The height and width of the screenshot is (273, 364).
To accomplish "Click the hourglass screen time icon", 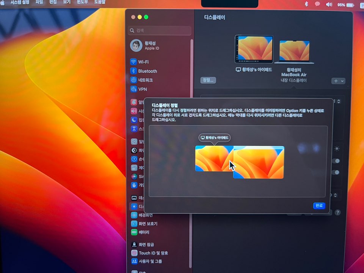I will [134, 129].
